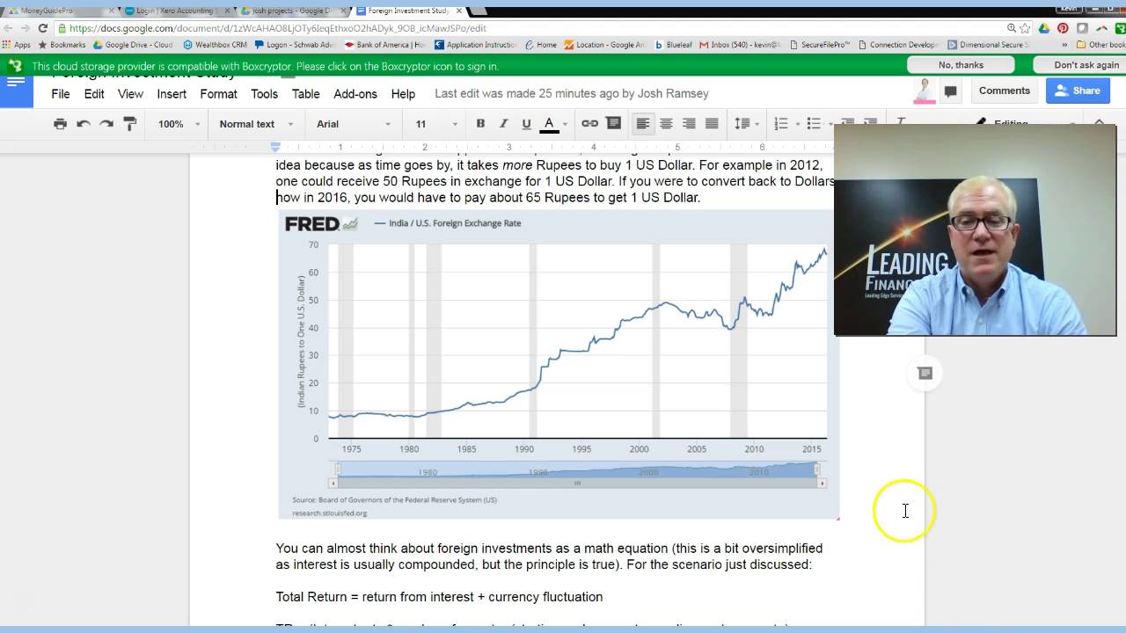Insert a link with the link icon
Viewport: 1126px width, 633px height.
590,124
